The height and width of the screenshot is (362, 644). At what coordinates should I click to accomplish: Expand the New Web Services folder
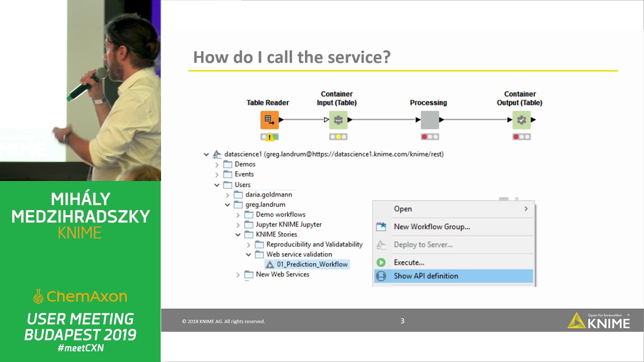pos(238,275)
